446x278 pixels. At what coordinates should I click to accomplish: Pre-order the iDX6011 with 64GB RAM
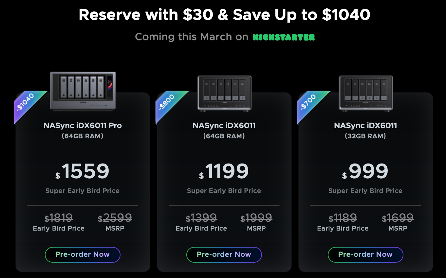point(224,254)
